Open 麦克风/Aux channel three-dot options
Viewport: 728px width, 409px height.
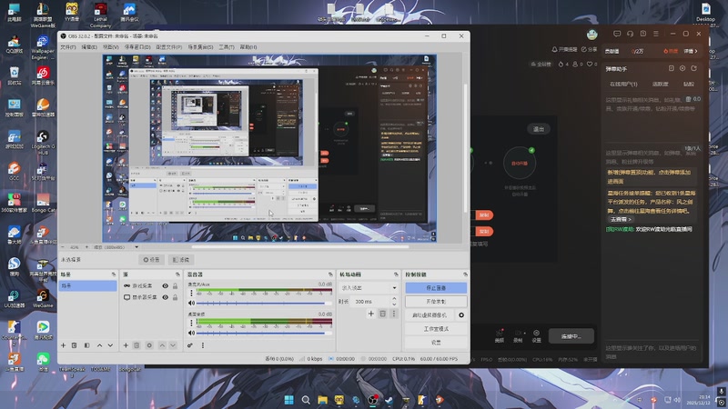click(191, 293)
